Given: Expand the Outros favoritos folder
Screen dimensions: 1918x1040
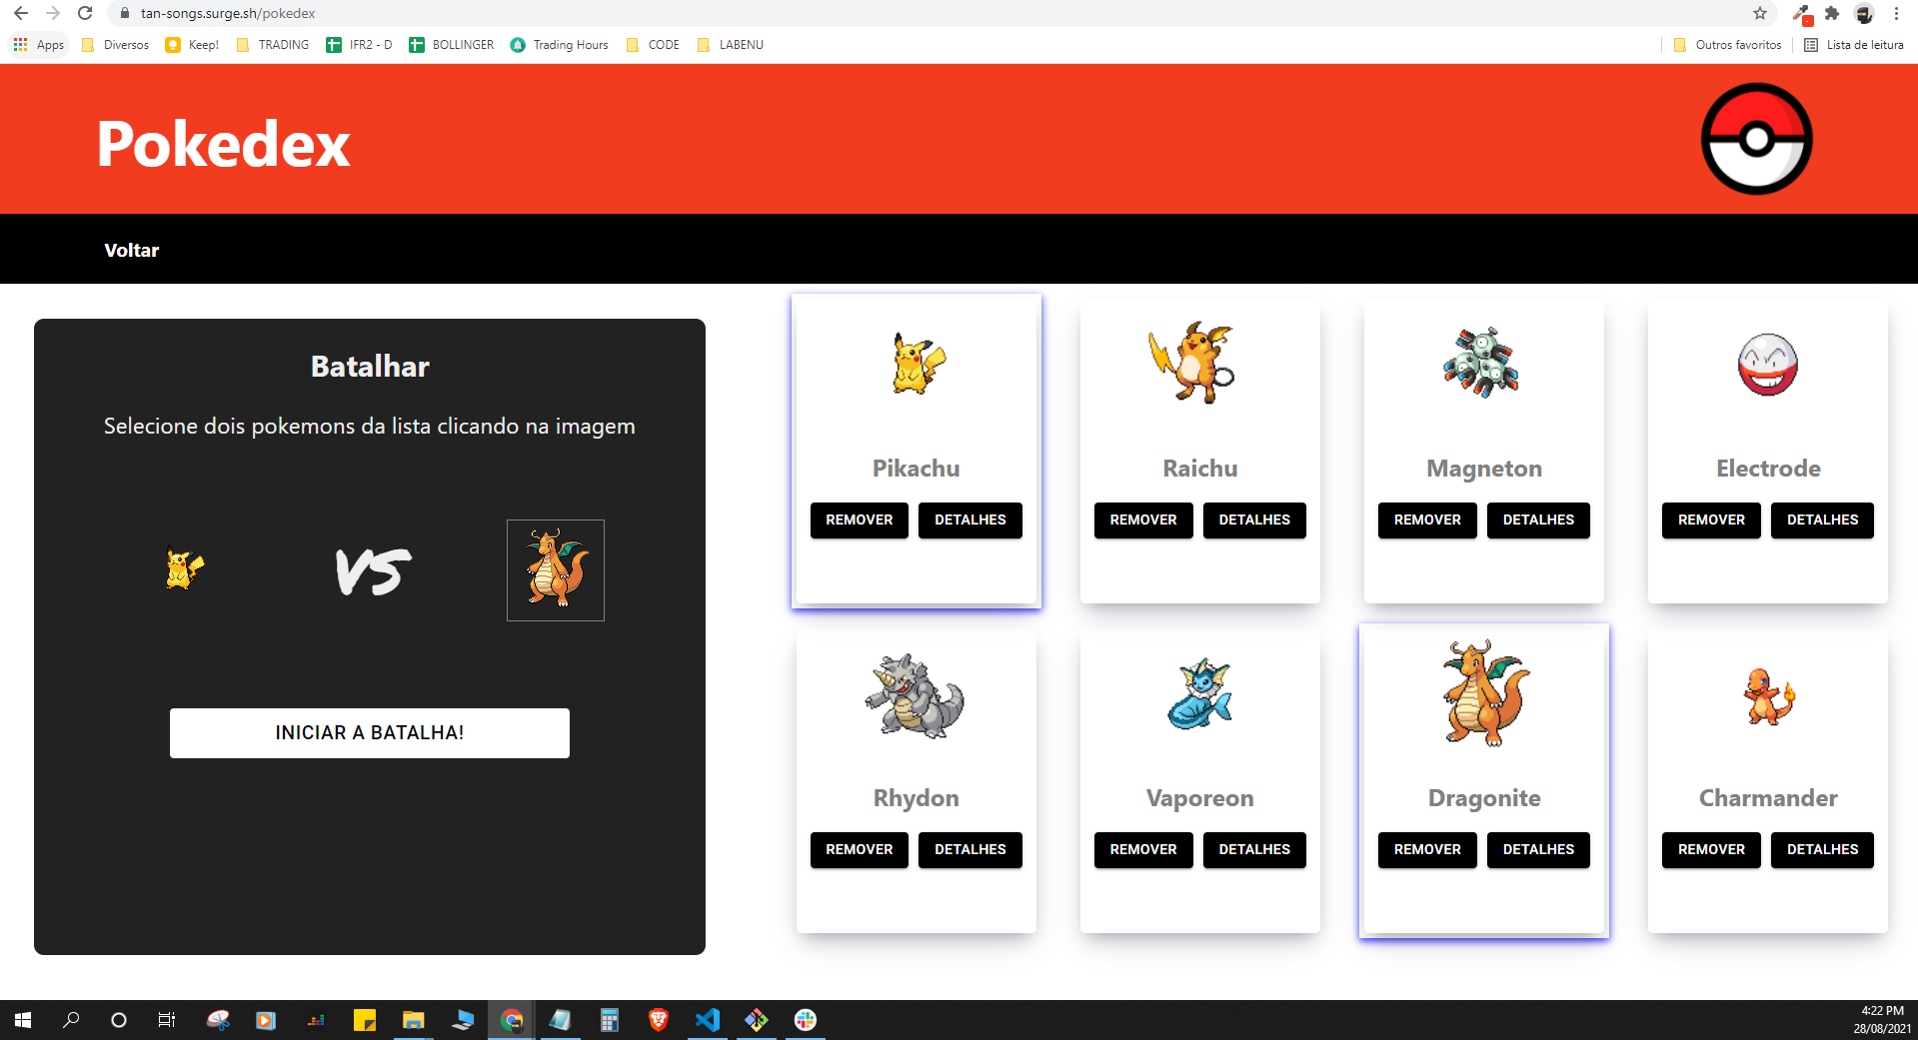Looking at the screenshot, I should point(1727,44).
